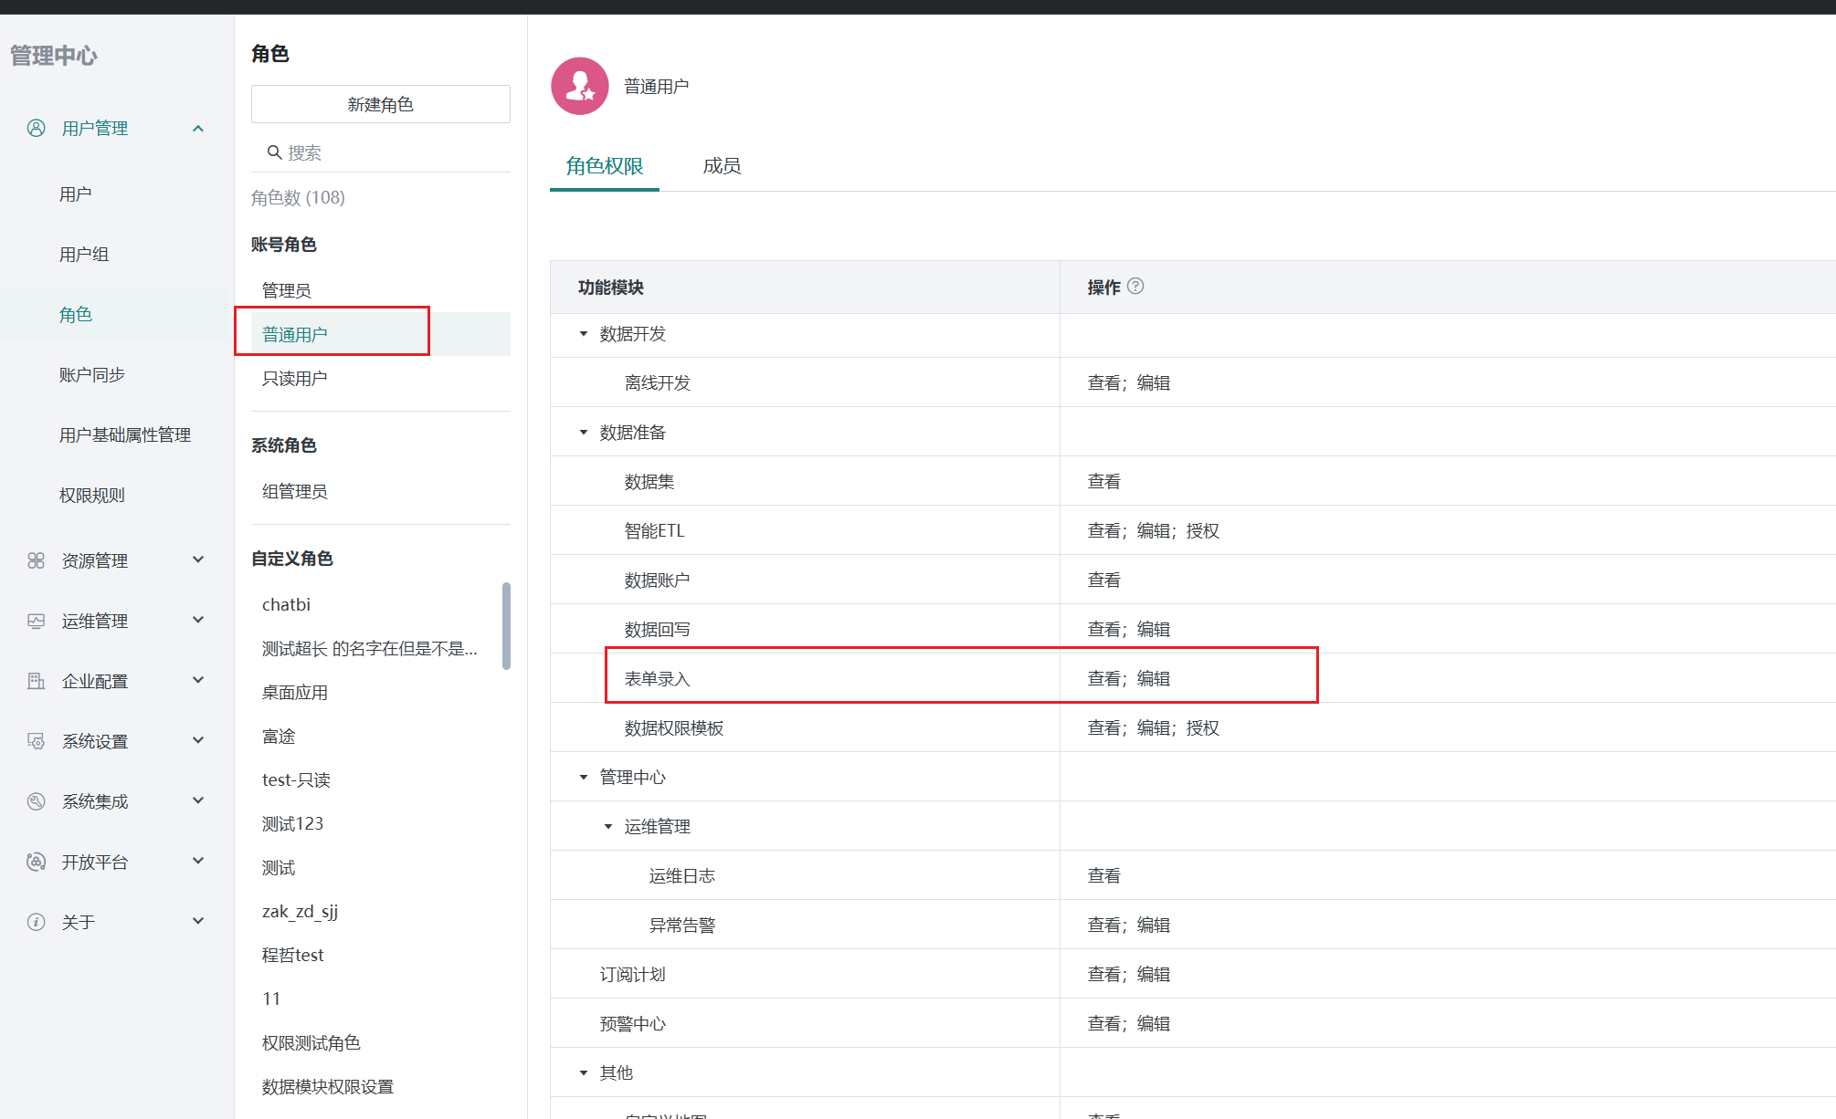Switch to the 成员 tab
This screenshot has height=1119, width=1836.
[722, 166]
